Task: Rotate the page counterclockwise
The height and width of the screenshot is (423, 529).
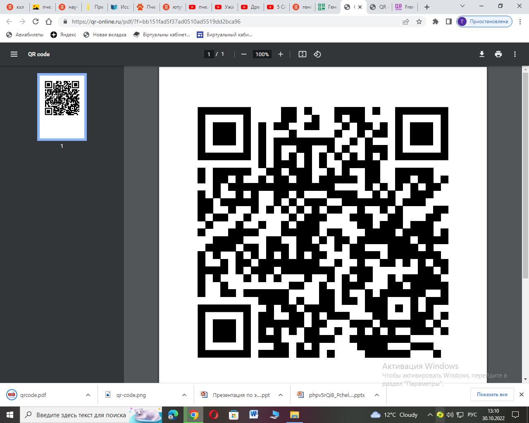Action: coord(317,54)
